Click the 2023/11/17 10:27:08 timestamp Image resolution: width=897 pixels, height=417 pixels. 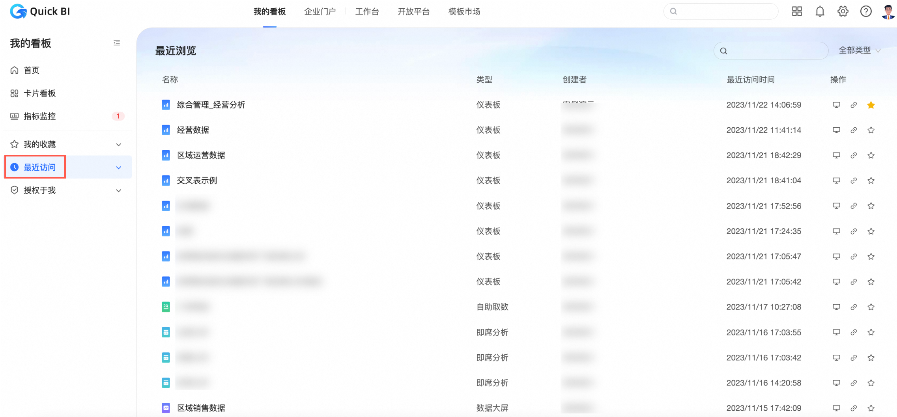(x=764, y=307)
